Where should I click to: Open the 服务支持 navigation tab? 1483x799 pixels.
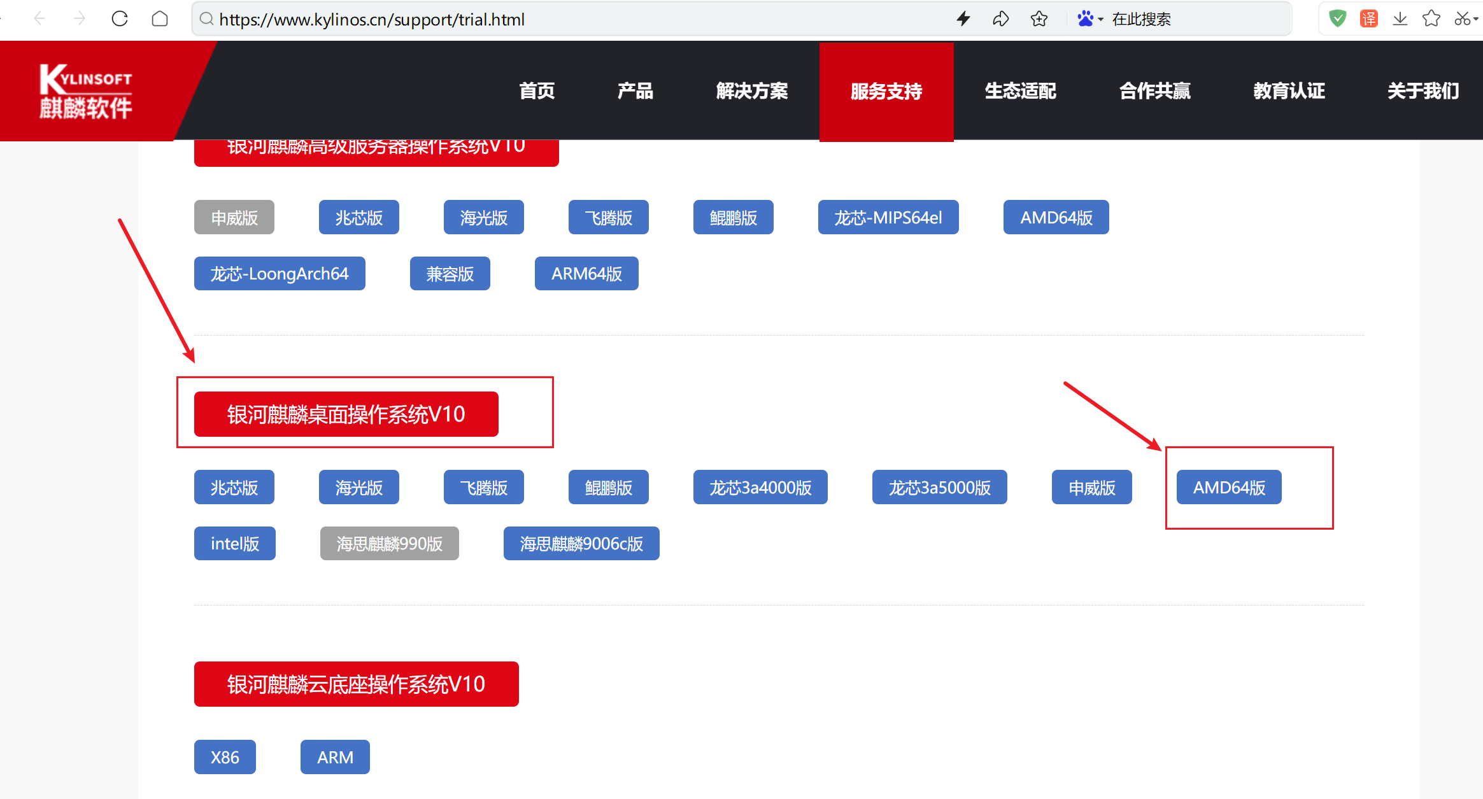point(886,91)
